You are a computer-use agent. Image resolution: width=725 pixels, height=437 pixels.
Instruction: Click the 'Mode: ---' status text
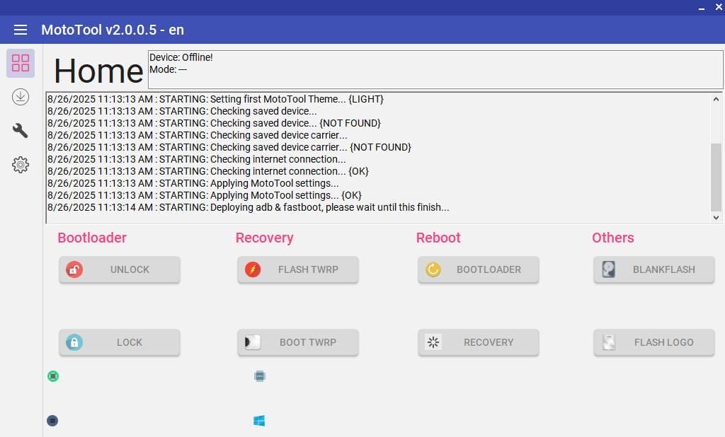tap(169, 70)
